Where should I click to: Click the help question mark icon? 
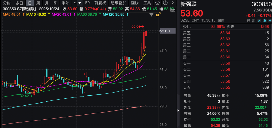tap(165, 3)
